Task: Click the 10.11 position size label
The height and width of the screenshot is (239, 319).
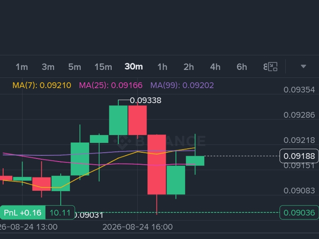Action: (60, 213)
